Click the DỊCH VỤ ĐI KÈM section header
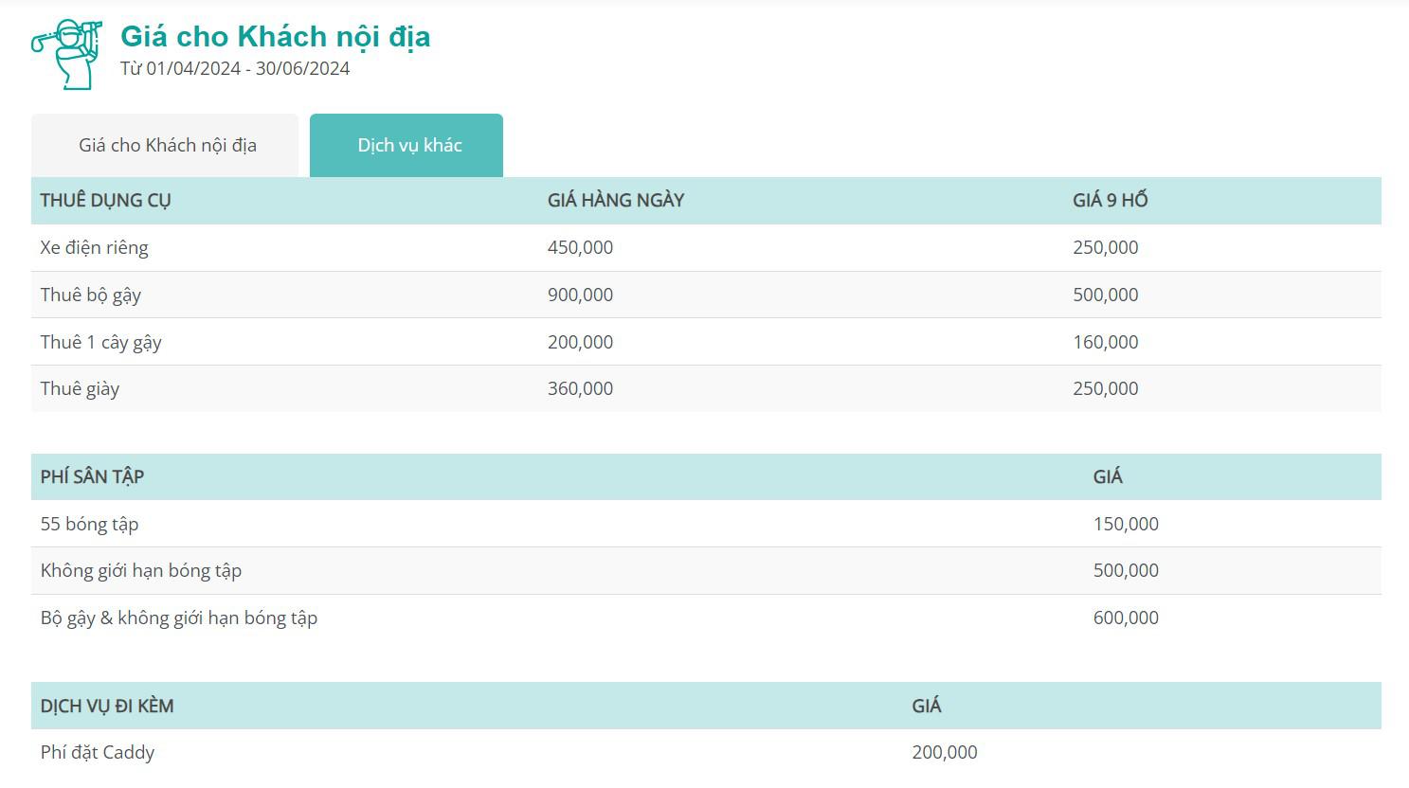The width and height of the screenshot is (1409, 788). 106,706
